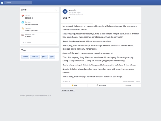
Task: Like the post
Action: tap(74, 85)
